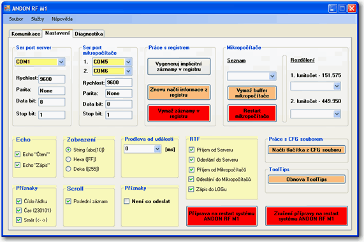Open the 1. kmitočet 151.575 dropdown
364x242 pixels.
[x=337, y=86]
